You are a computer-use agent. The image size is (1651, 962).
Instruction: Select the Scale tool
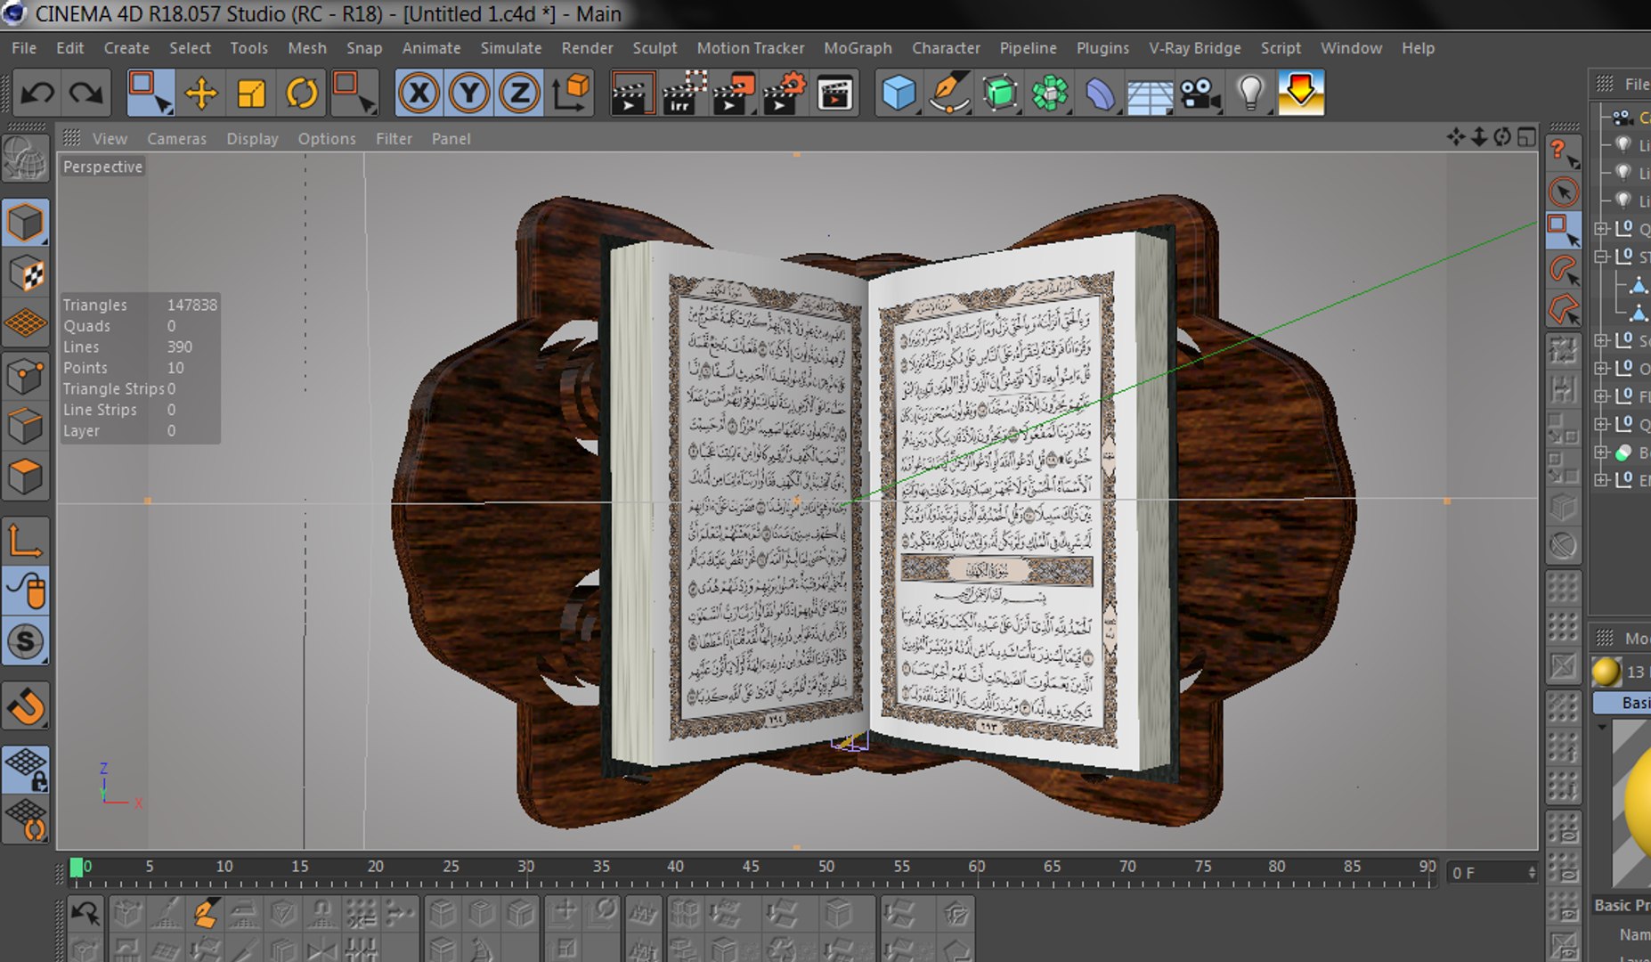click(x=251, y=93)
